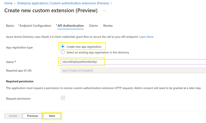206x123 pixels.
Task: Toggle the Request permission checkbox
Action: click(x=63, y=98)
